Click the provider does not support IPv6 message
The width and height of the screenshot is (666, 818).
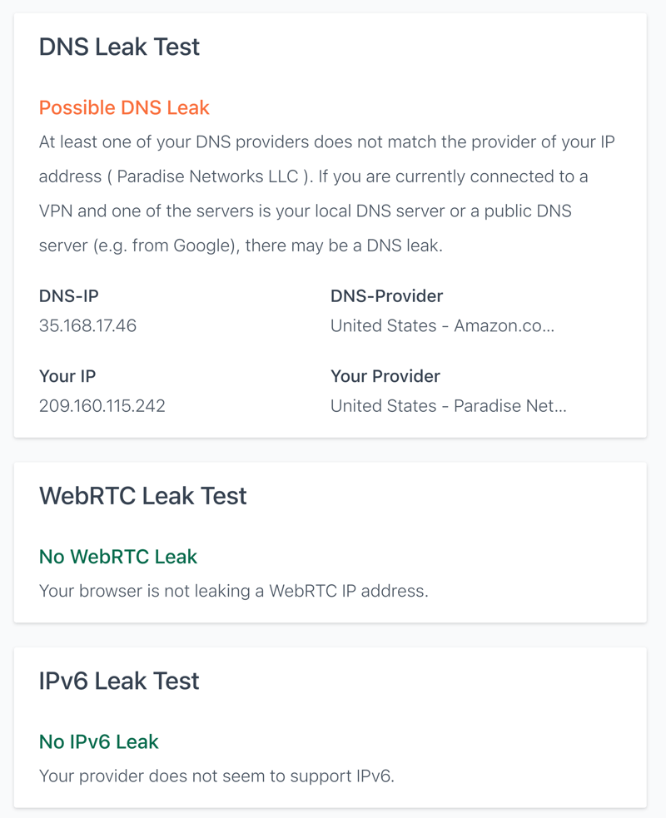pos(216,776)
